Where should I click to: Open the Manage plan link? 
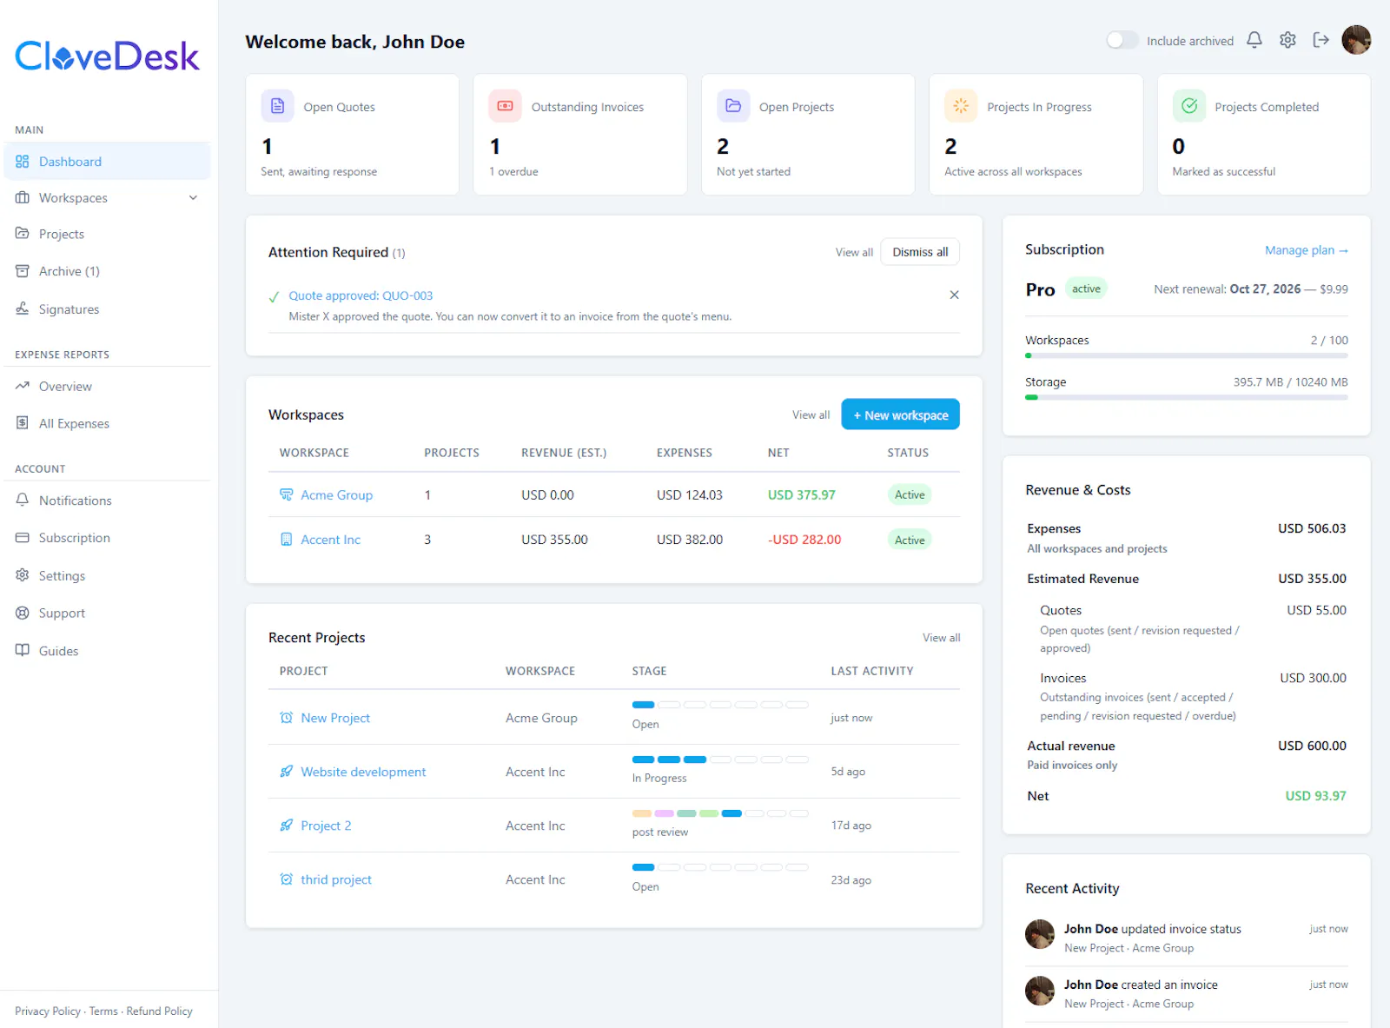pyautogui.click(x=1307, y=250)
